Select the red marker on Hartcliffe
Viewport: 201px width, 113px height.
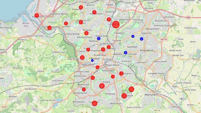[94, 104]
